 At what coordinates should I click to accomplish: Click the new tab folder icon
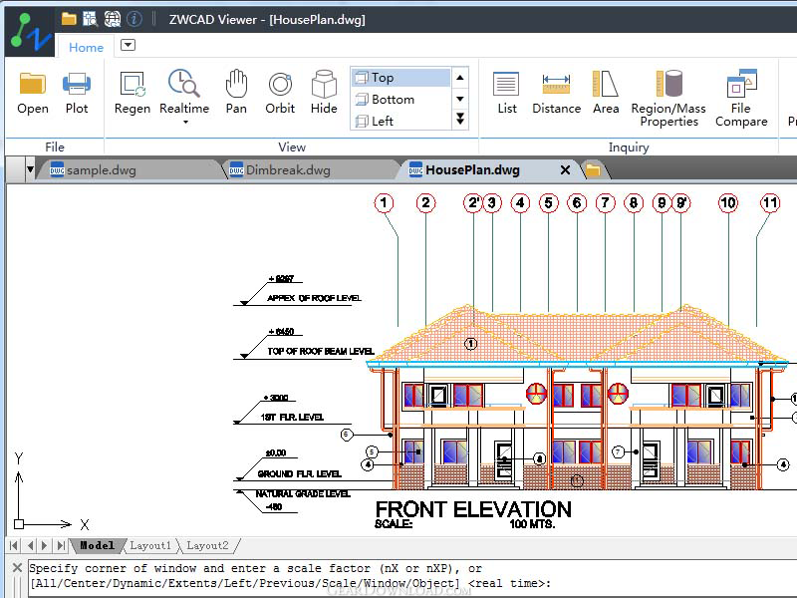click(x=593, y=169)
